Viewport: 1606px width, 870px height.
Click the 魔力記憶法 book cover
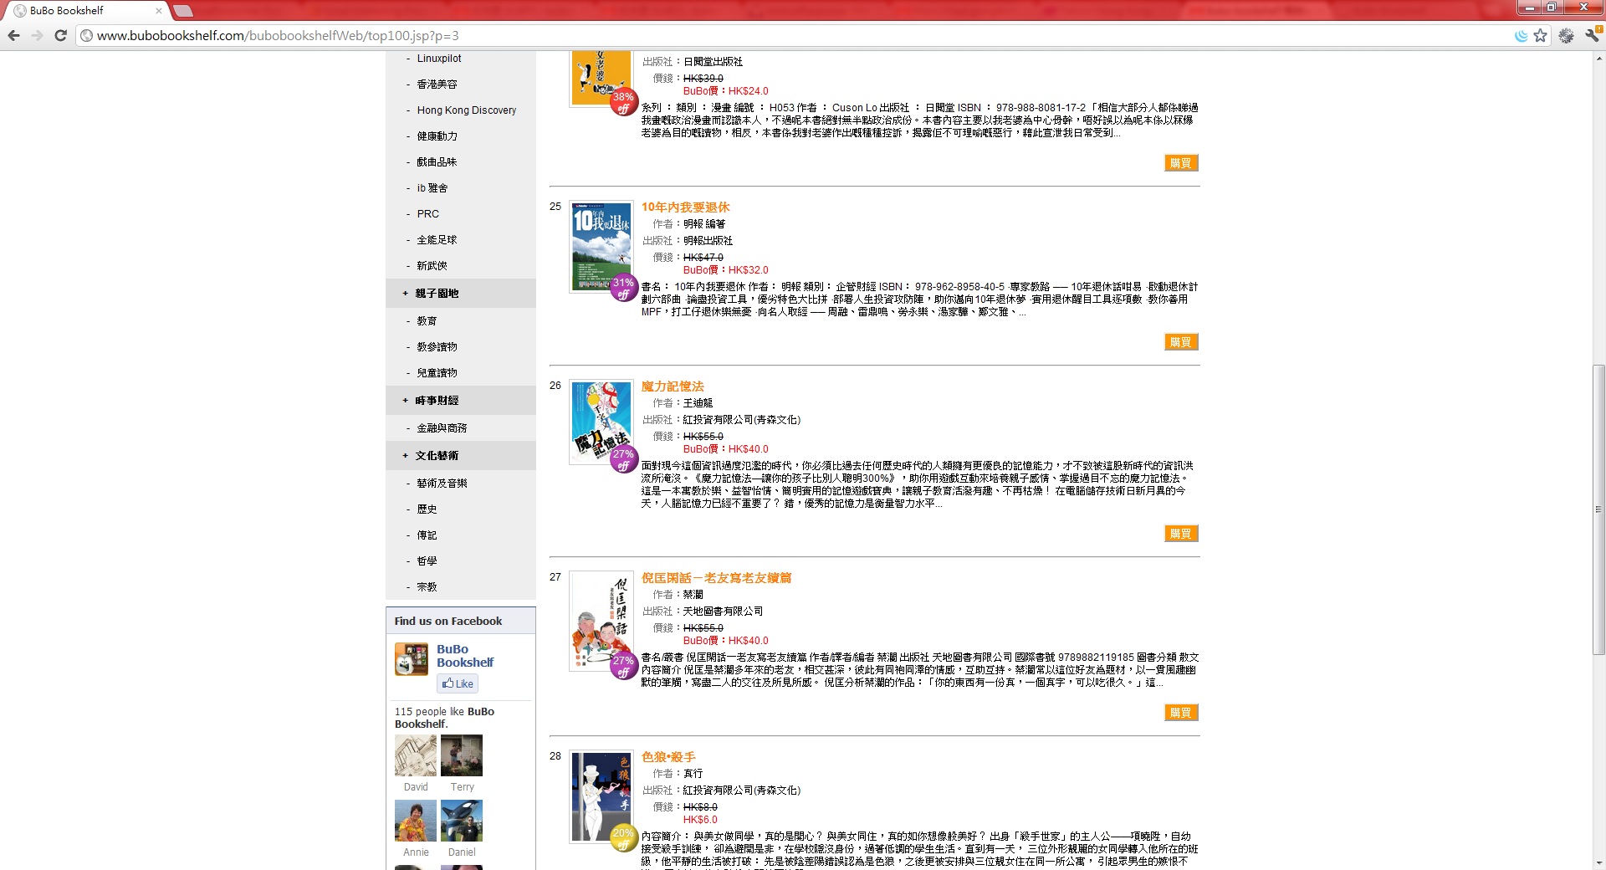click(x=601, y=422)
